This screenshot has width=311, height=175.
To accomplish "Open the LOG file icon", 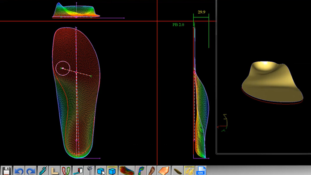I will (x=201, y=171).
